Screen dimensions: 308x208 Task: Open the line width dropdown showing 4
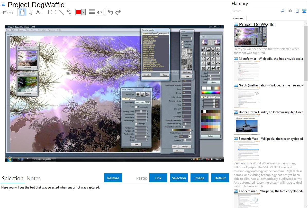(100, 12)
